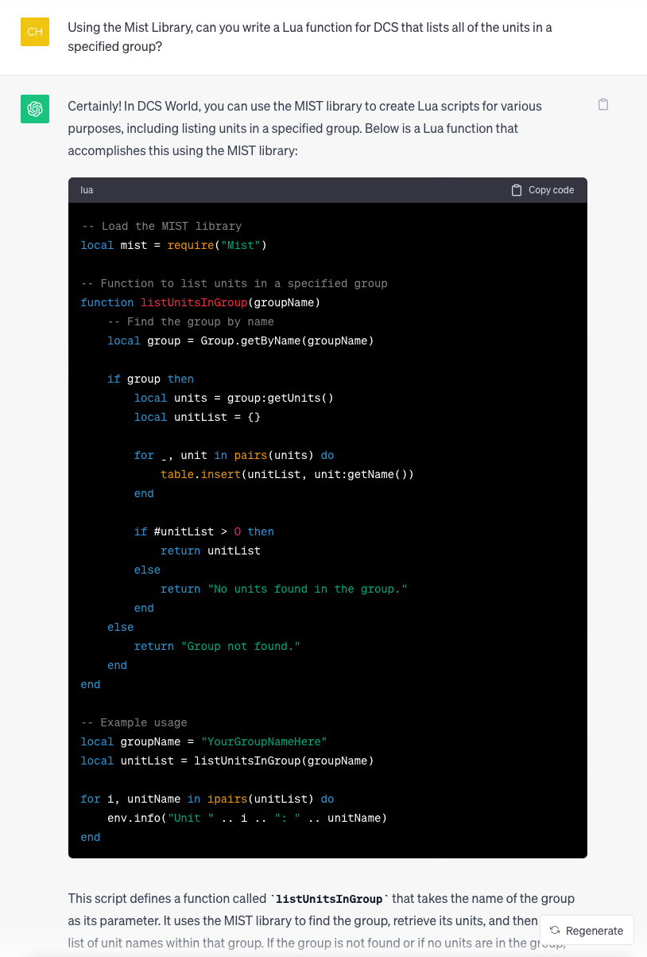Click the line 'local group = Group.getByName(groupName)'
The width and height of the screenshot is (647, 957).
(241, 340)
